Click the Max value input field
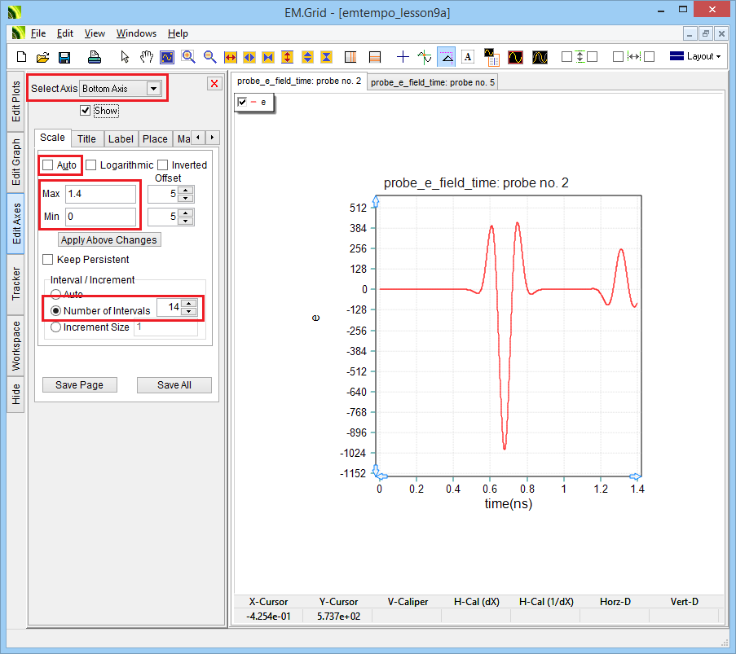 tap(100, 194)
